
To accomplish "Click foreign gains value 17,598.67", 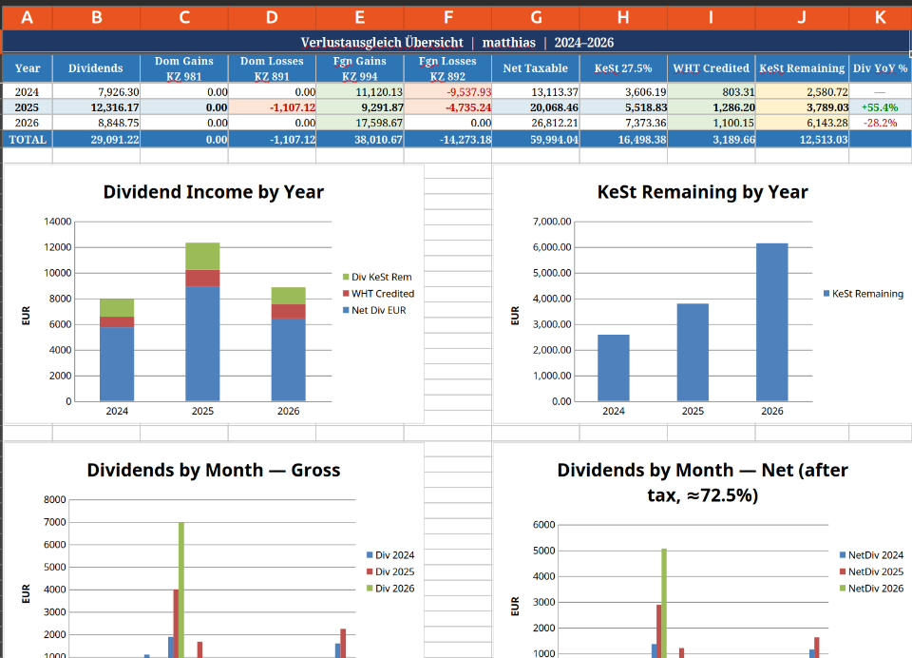I will click(x=360, y=123).
